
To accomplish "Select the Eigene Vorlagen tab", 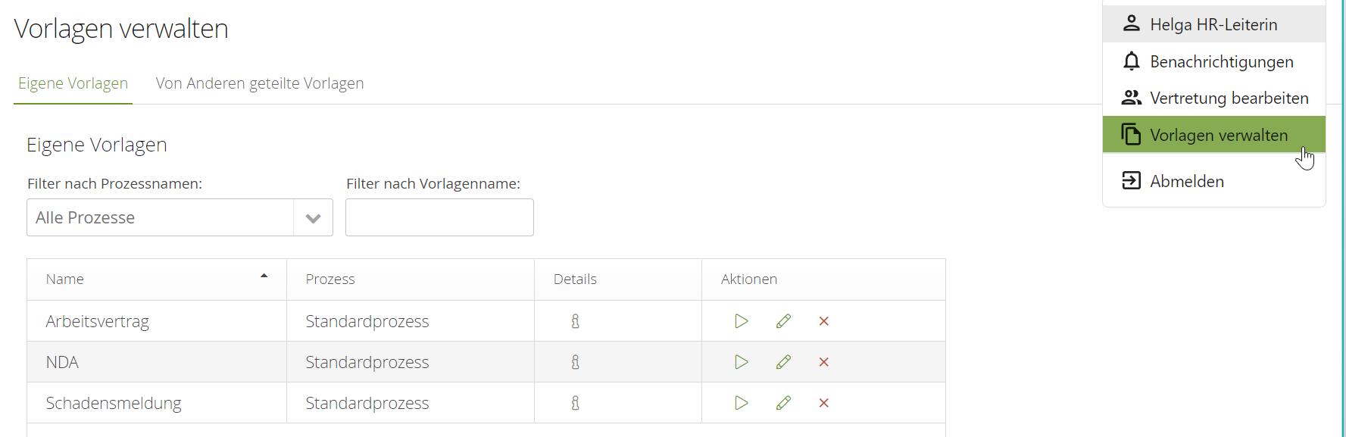I will tap(73, 83).
